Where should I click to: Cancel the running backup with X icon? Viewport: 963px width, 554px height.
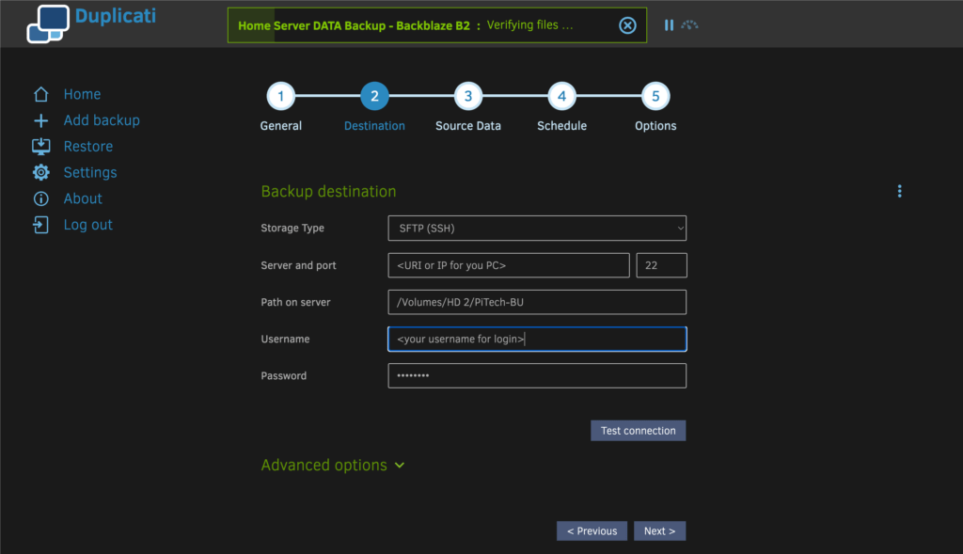[627, 25]
